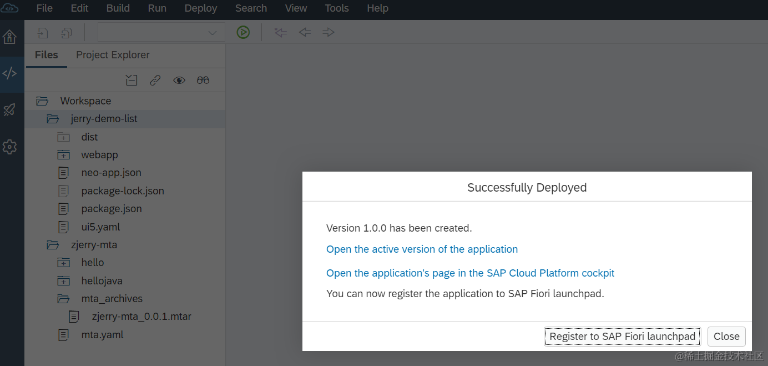768x366 pixels.
Task: Open the rocket Deploy icon in sidebar
Action: (9, 110)
